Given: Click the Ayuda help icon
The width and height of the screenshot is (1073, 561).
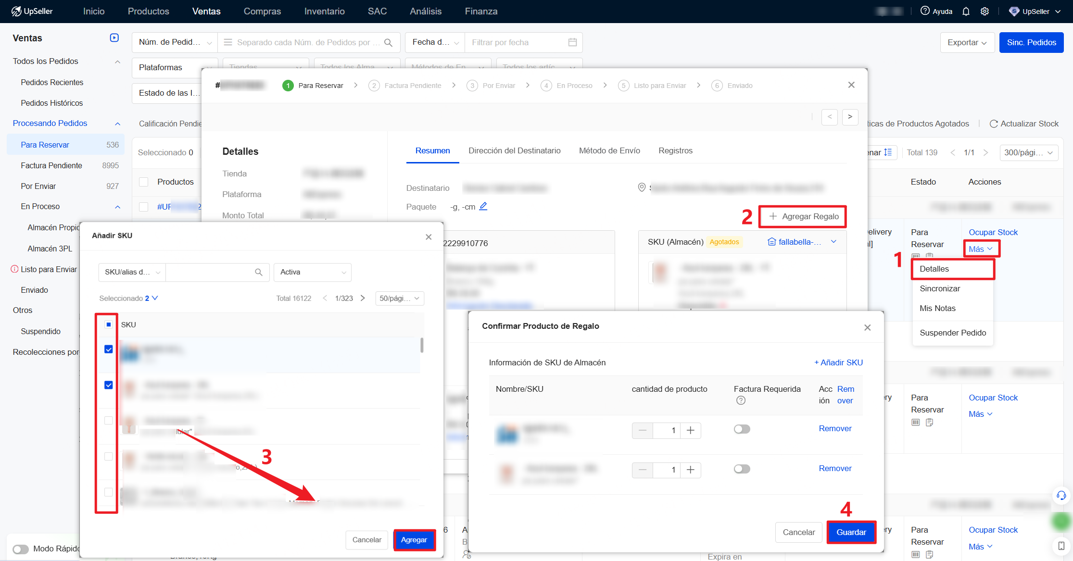Looking at the screenshot, I should click(x=925, y=11).
